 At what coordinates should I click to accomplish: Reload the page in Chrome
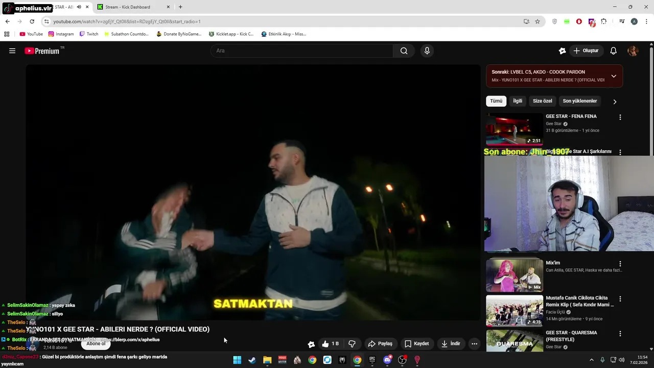pyautogui.click(x=32, y=21)
